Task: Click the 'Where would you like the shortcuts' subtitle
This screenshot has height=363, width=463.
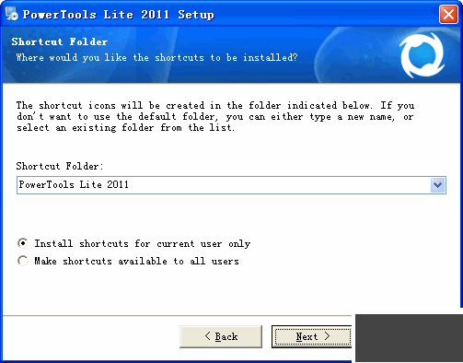Action: click(x=156, y=58)
